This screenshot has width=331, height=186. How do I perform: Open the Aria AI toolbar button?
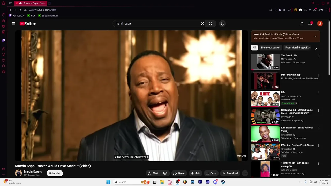click(321, 10)
